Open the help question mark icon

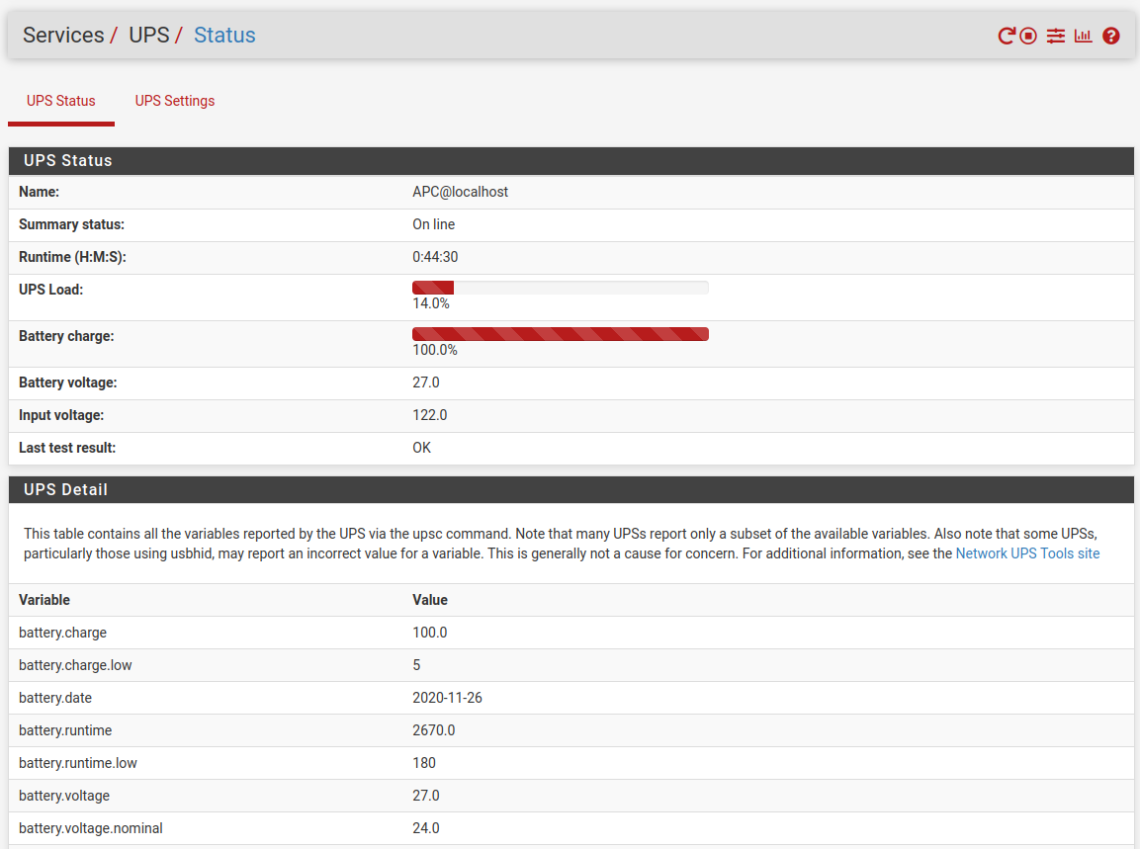1111,36
